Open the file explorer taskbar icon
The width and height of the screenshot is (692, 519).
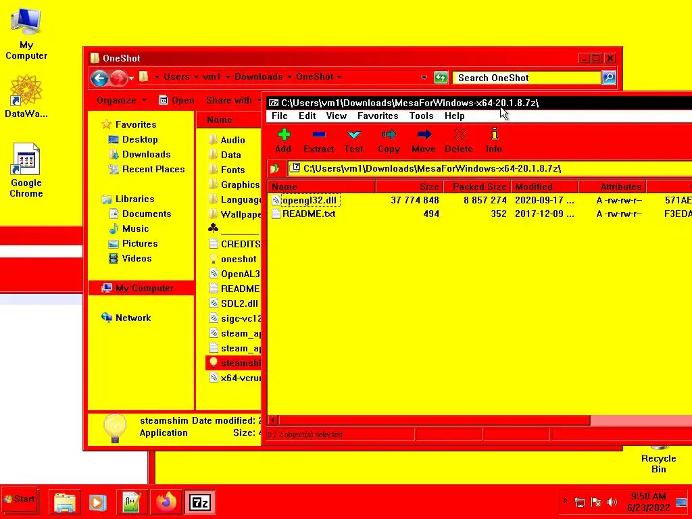point(64,502)
